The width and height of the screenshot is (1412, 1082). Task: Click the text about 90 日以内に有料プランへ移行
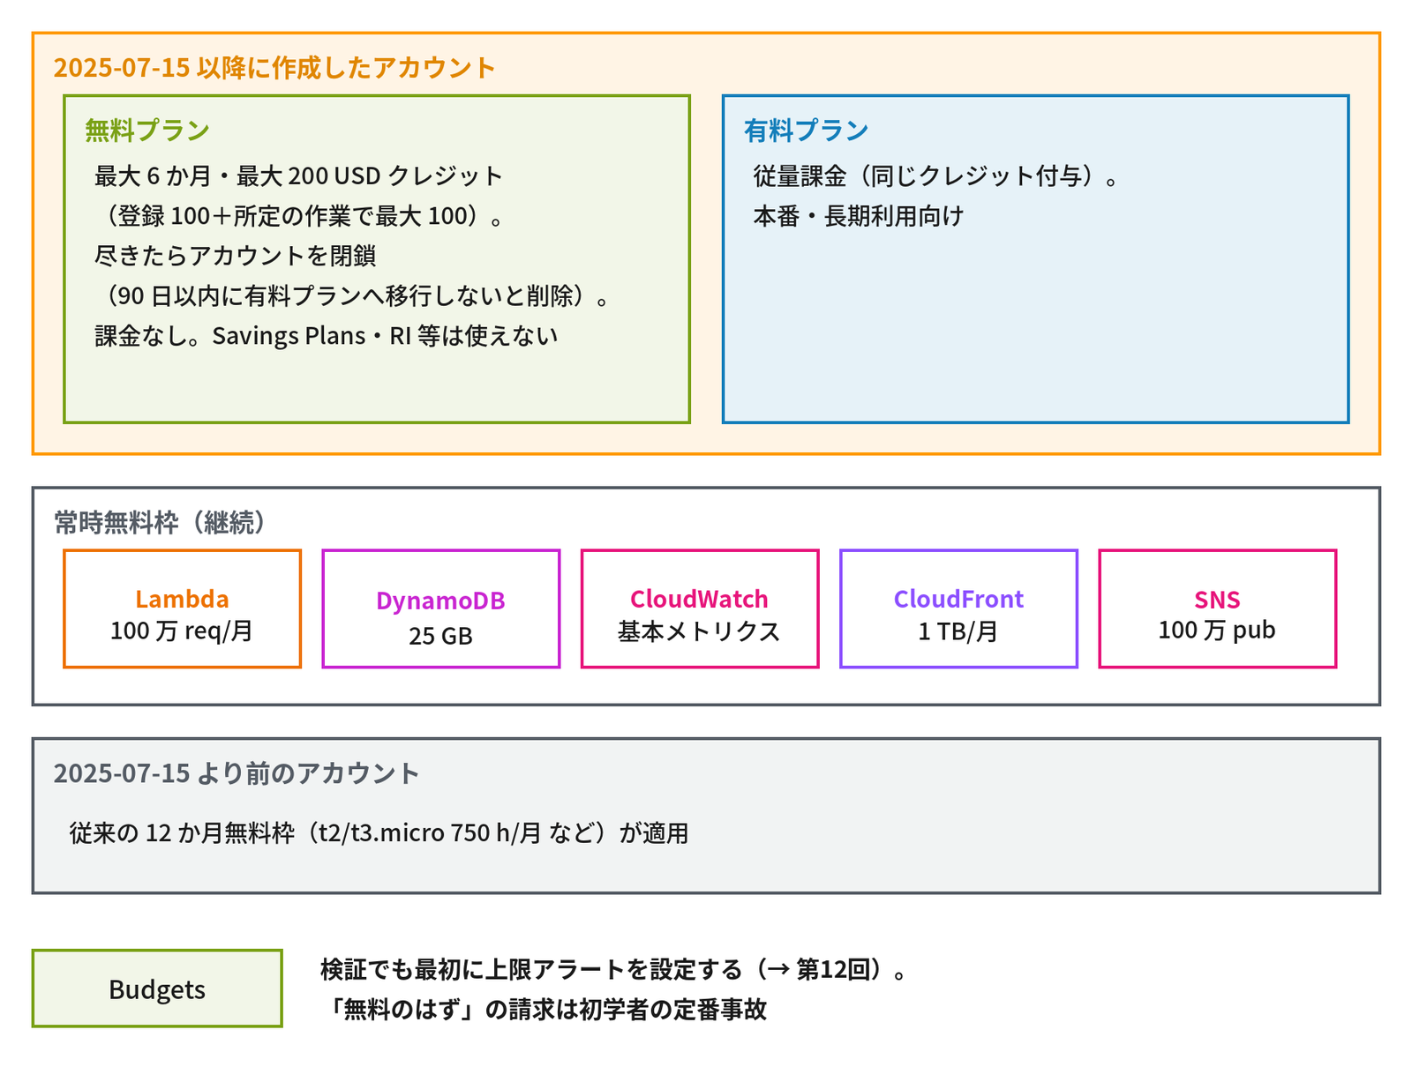coord(353,295)
